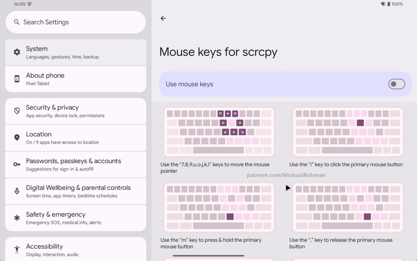The width and height of the screenshot is (417, 261).
Task: Open Passwords, passkeys & accounts
Action: [x=76, y=164]
